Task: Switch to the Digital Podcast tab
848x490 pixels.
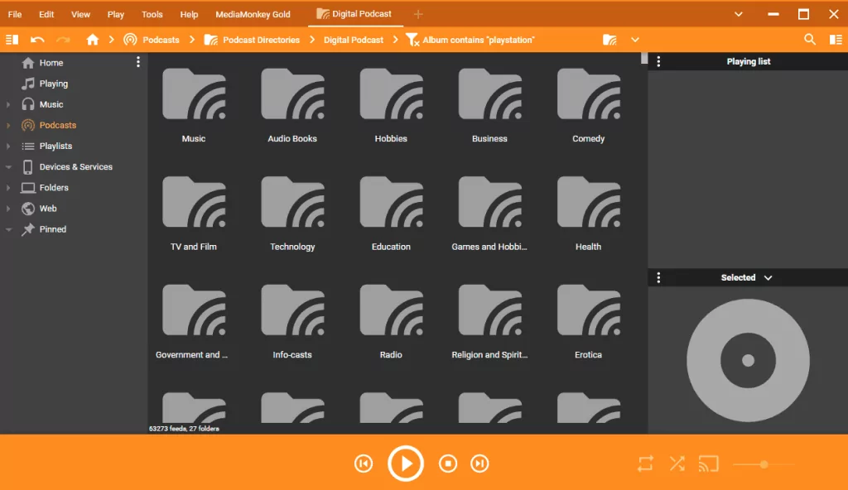Action: click(x=355, y=14)
